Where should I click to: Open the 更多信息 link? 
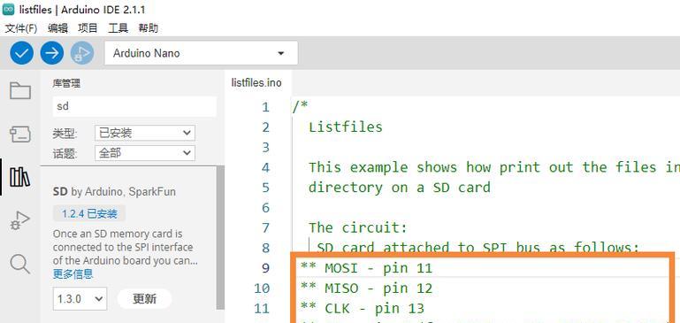click(73, 274)
